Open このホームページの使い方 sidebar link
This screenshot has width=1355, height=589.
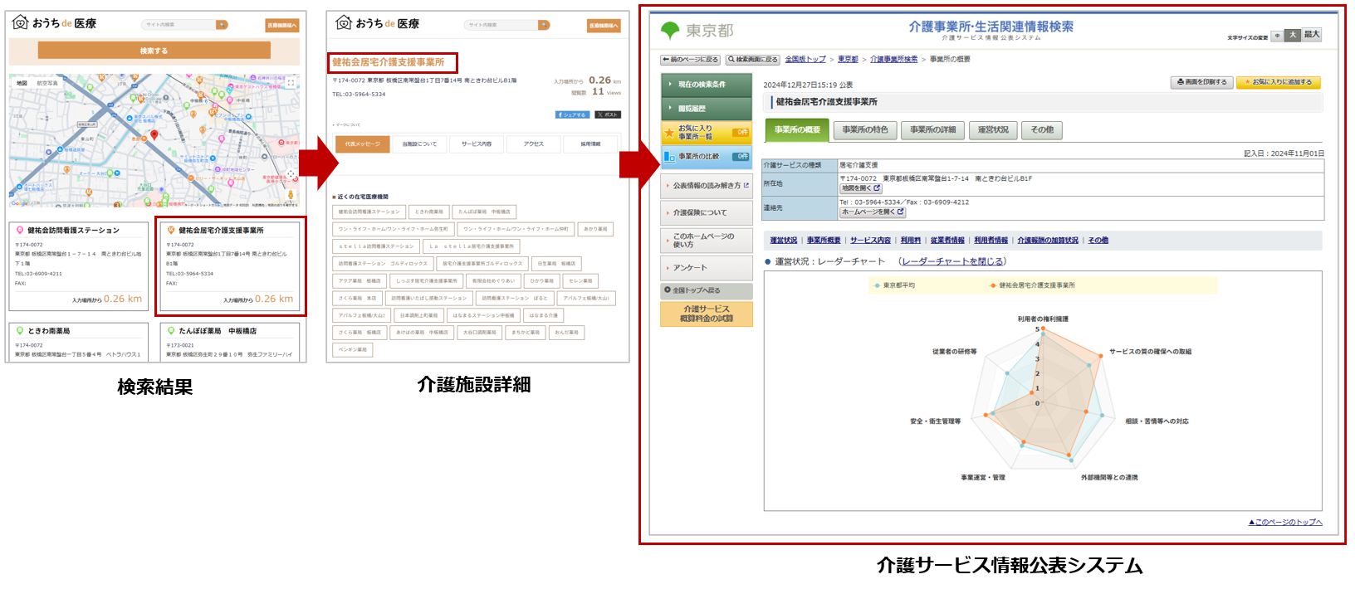[x=707, y=241]
